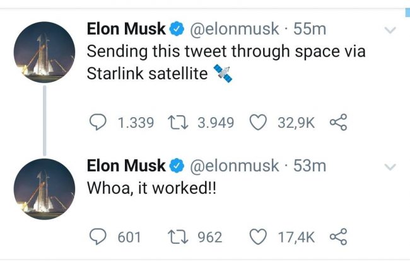Open the "Whoa, it worked!!" tweet text
This screenshot has width=410, height=262.
point(151,190)
